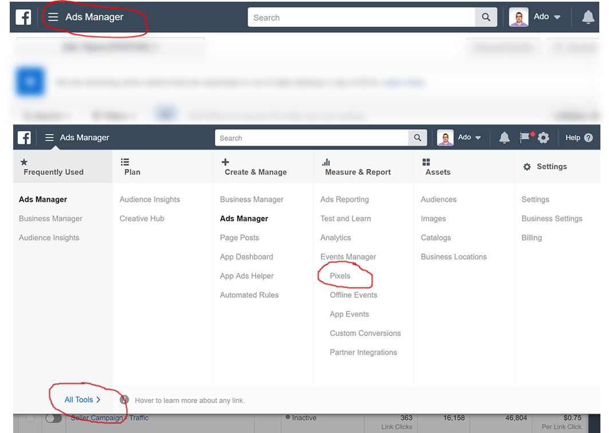
Task: Click the Facebook logo in the lower menu bar
Action: [x=24, y=137]
